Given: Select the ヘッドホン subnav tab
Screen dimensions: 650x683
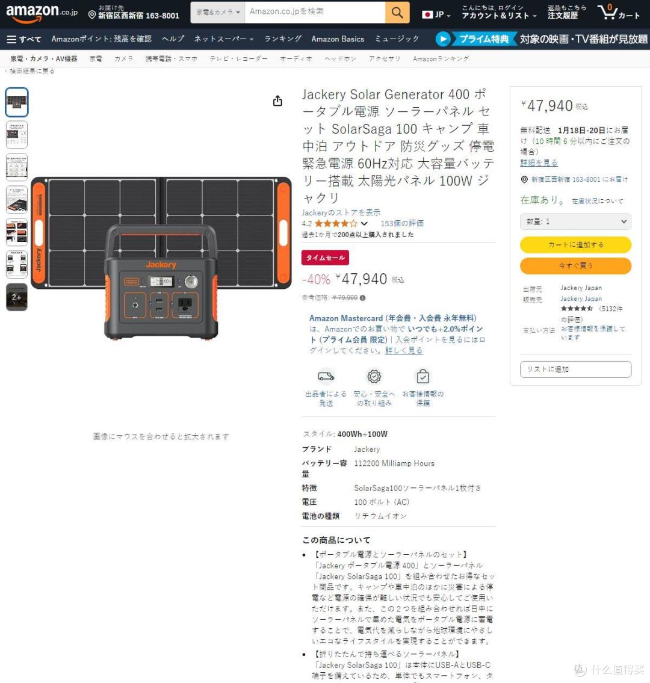Looking at the screenshot, I should coord(340,58).
